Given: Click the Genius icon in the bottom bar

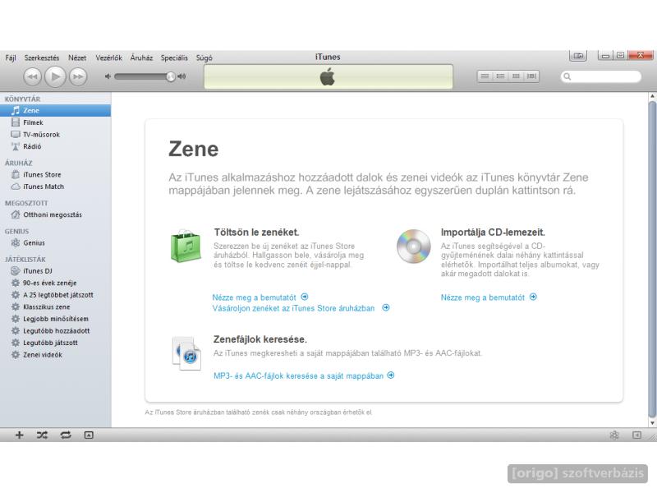Looking at the screenshot, I should coord(614,435).
